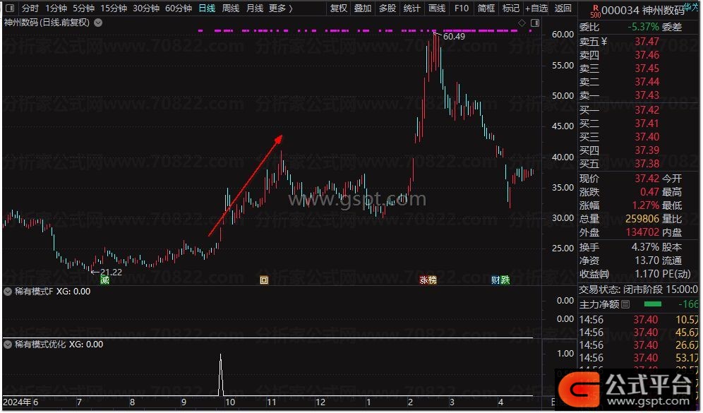Click the 公式平台 logo
The image size is (703, 413).
627,389
